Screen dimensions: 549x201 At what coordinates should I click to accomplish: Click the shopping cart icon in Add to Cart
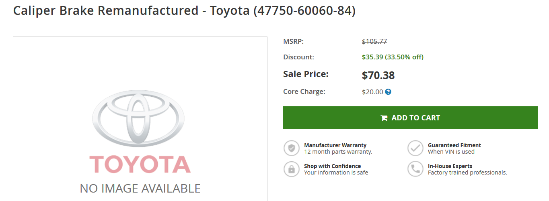pyautogui.click(x=384, y=118)
